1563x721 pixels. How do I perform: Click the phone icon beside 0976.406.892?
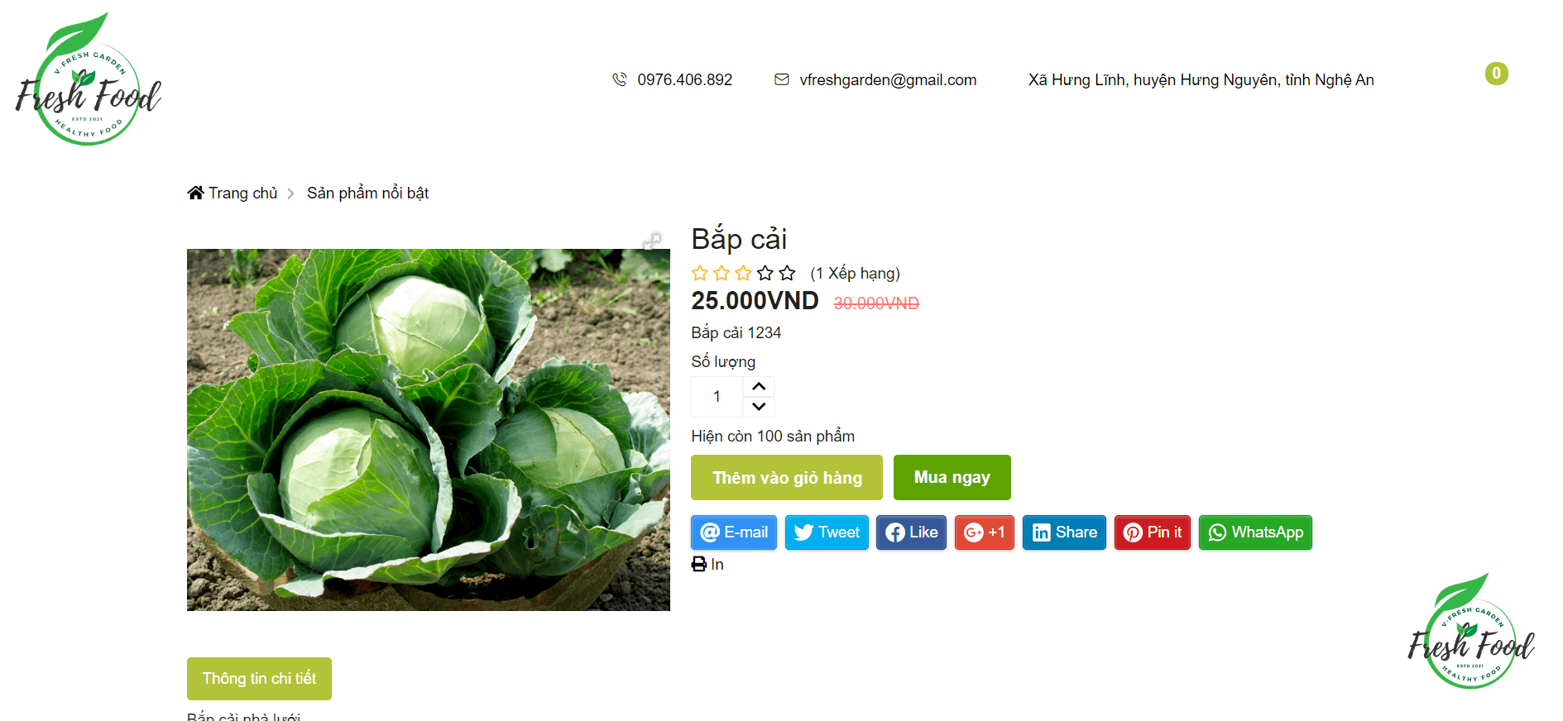tap(619, 79)
